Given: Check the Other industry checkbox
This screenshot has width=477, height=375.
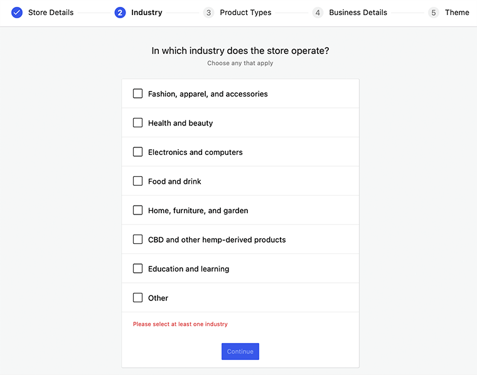Looking at the screenshot, I should [137, 298].
